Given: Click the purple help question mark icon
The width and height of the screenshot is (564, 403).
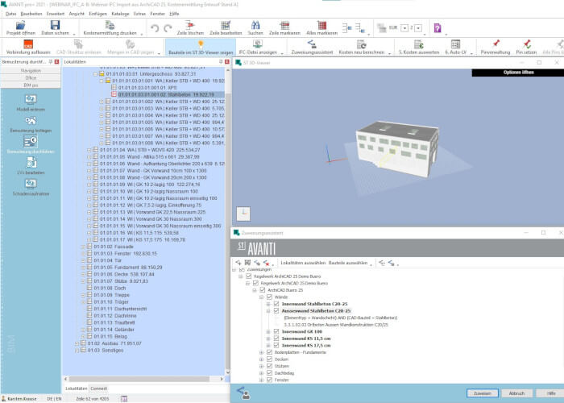Looking at the screenshot, I should [438, 27].
